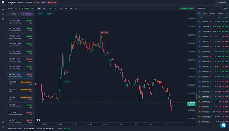Click the sort arrows beside Signal Feed

coord(19,8)
